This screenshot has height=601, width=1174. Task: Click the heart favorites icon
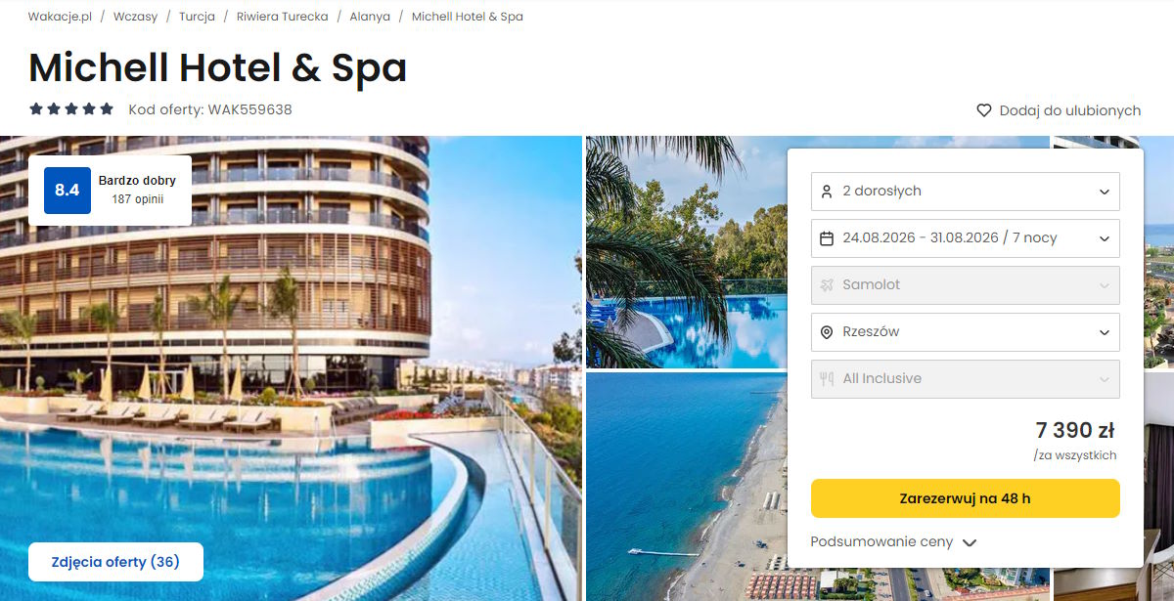[x=984, y=110]
